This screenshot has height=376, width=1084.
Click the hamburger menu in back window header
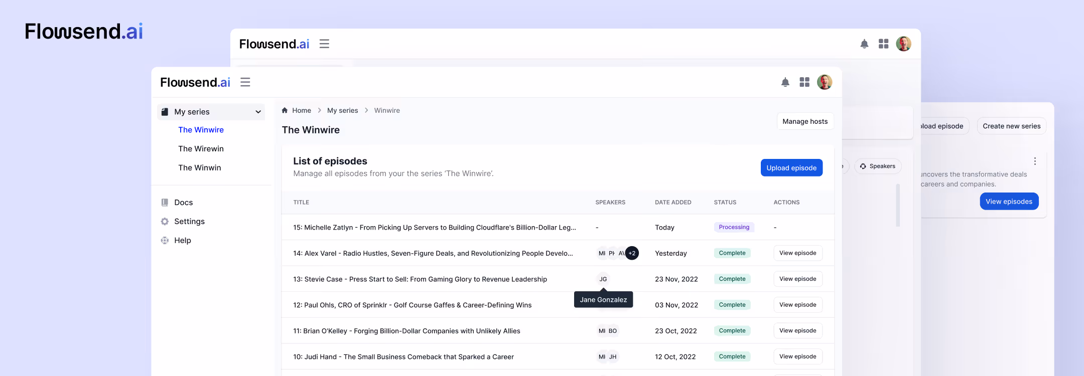pos(324,44)
